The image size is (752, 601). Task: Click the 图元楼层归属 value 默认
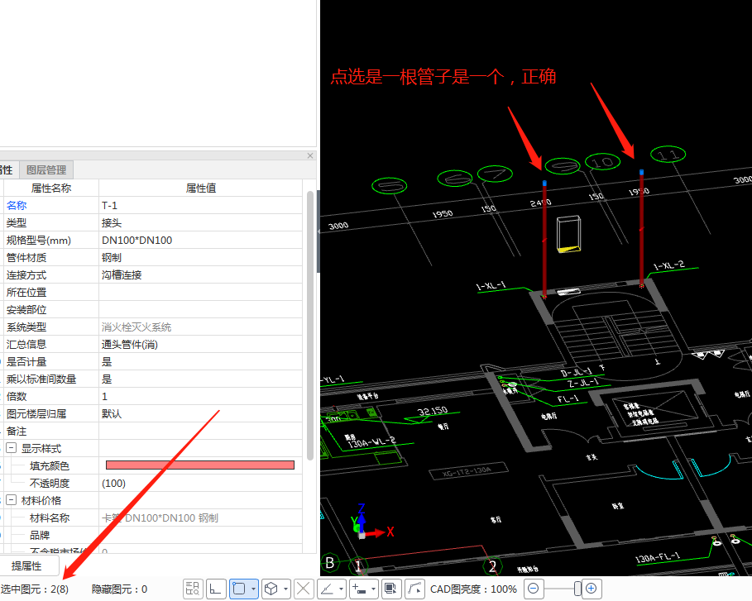click(x=200, y=413)
